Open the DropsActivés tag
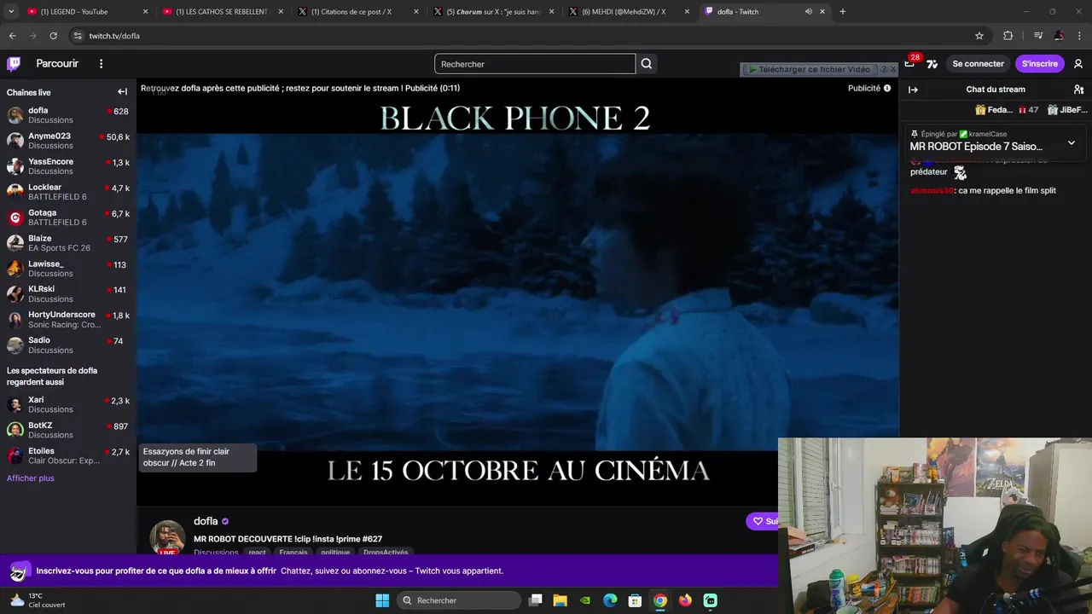The width and height of the screenshot is (1092, 614). tap(386, 553)
